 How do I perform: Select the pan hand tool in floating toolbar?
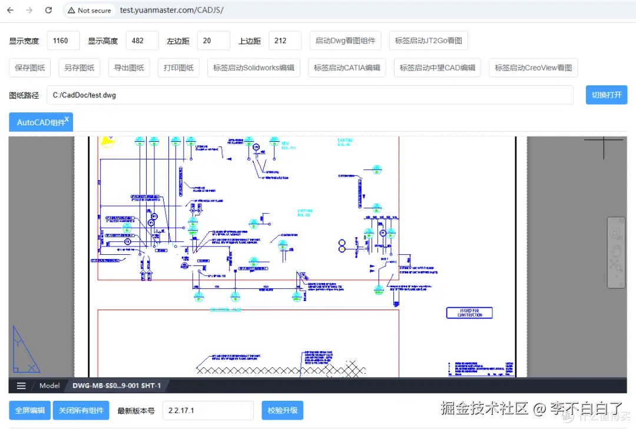[616, 249]
